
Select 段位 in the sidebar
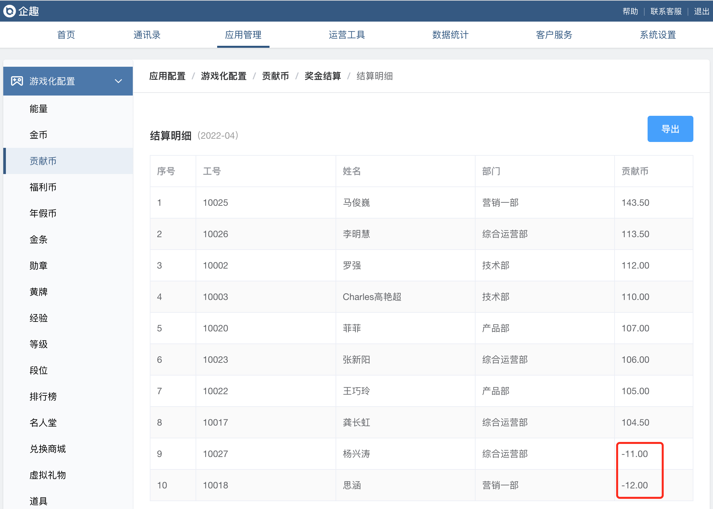68,370
